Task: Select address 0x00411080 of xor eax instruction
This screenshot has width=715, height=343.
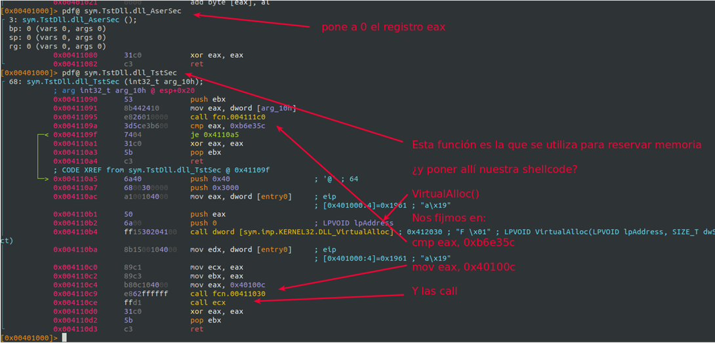Action: pos(75,55)
